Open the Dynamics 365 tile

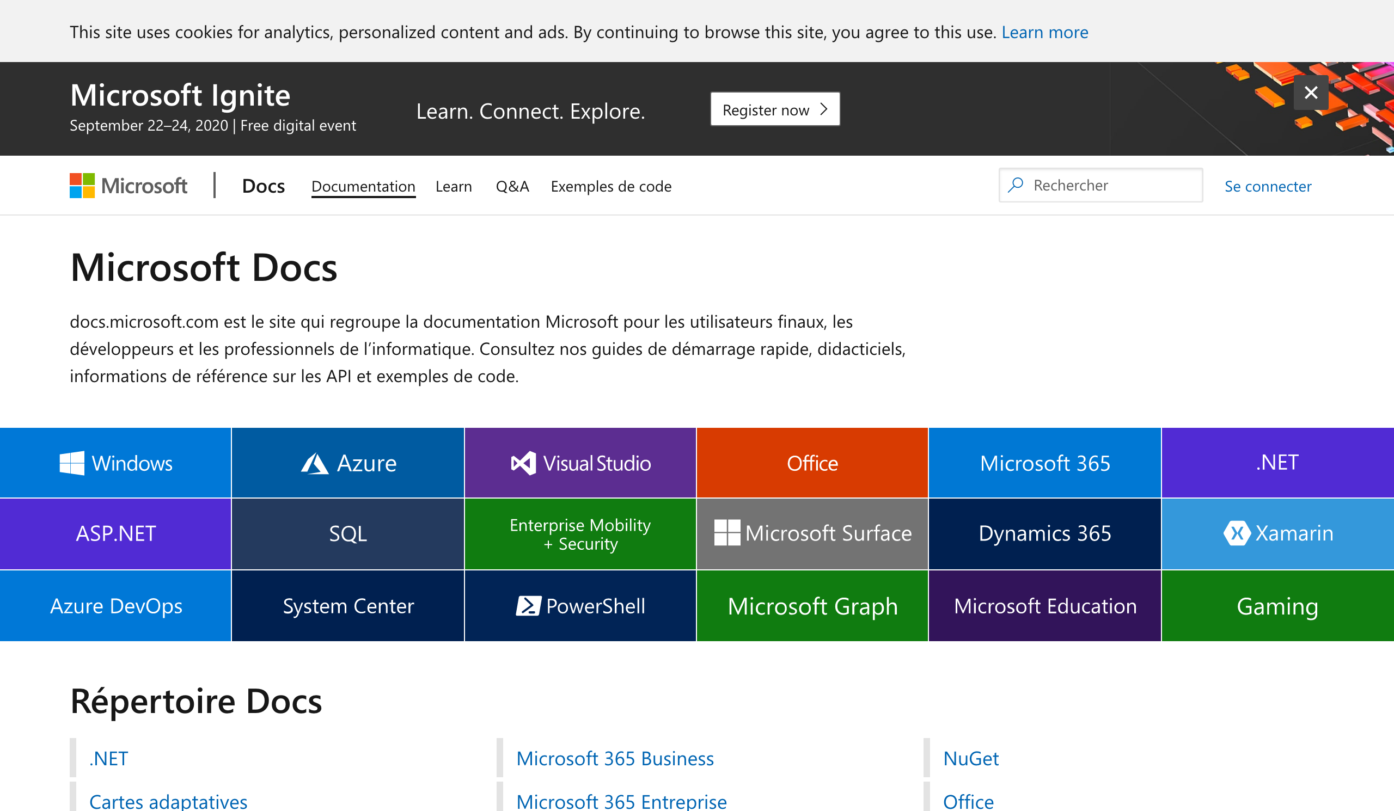pyautogui.click(x=1044, y=533)
